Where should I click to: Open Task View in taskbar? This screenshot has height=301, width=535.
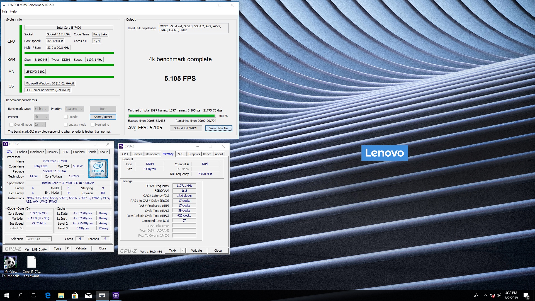[33, 295]
